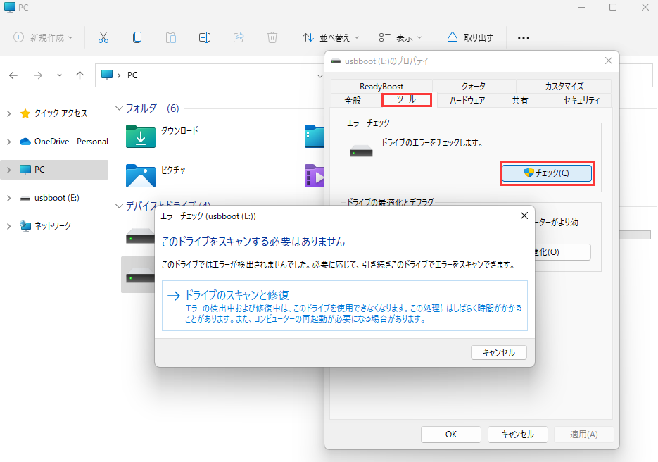
Task: Click the cut scissors icon in toolbar
Action: pyautogui.click(x=103, y=37)
